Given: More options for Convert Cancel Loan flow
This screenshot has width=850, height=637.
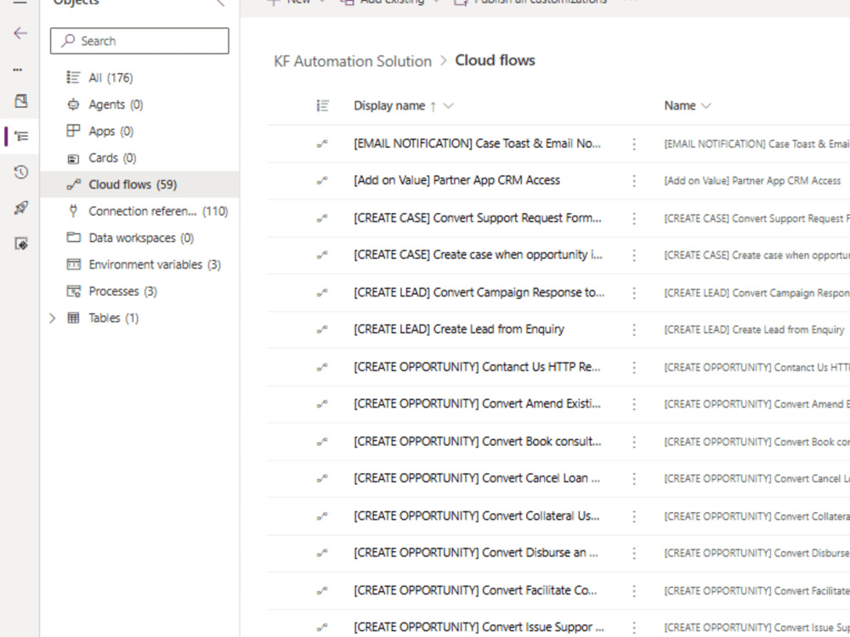Looking at the screenshot, I should [634, 479].
